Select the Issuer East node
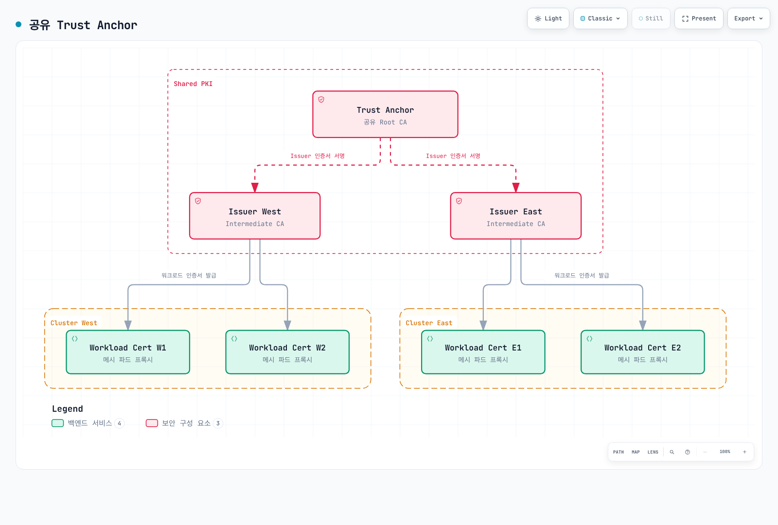 click(516, 216)
